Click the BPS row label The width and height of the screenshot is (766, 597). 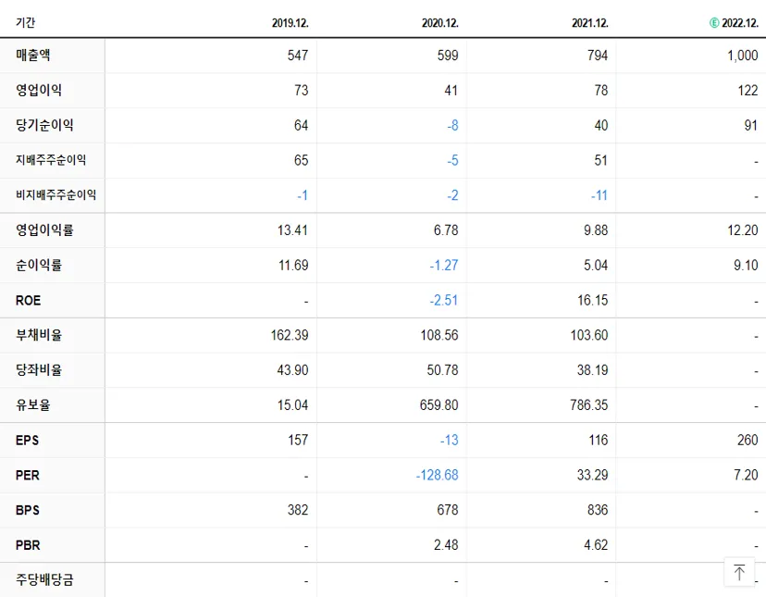27,510
